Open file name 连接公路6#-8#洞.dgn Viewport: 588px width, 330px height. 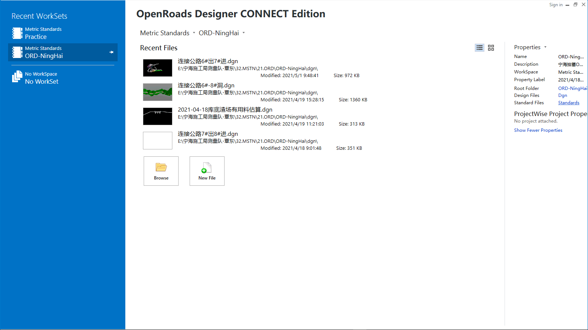(206, 86)
